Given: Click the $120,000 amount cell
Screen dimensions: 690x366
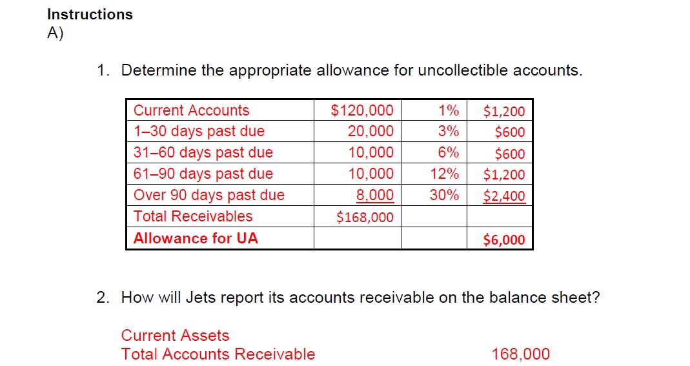Looking at the screenshot, I should (x=362, y=110).
